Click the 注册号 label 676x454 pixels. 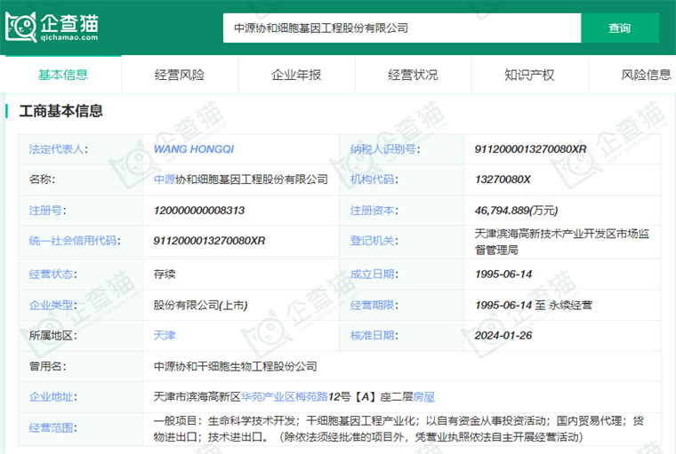[47, 211]
